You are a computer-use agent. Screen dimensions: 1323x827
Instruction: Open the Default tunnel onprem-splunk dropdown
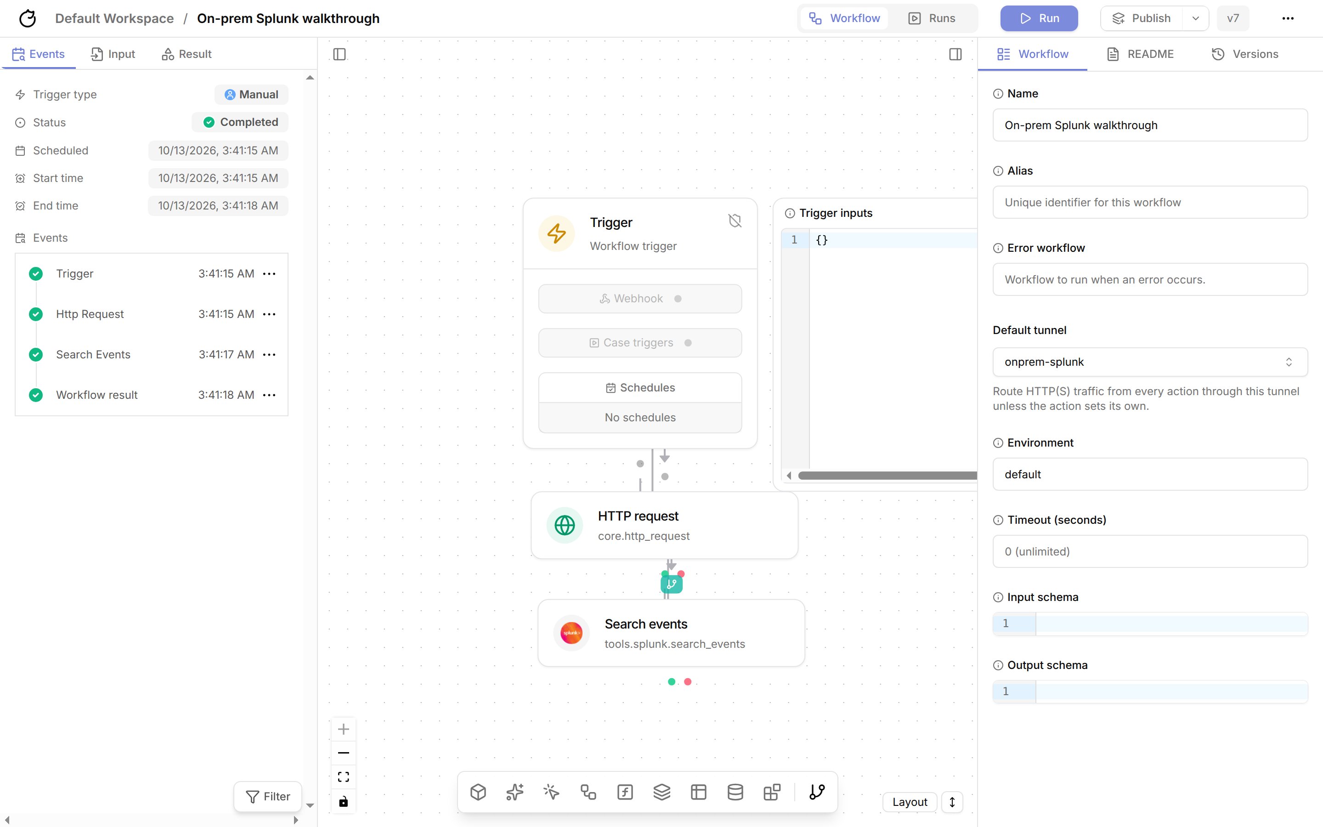point(1150,362)
